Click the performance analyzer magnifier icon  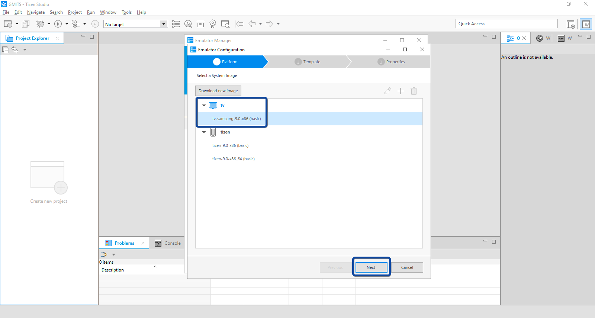(188, 24)
